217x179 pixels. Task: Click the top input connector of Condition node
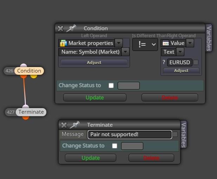click(24, 65)
